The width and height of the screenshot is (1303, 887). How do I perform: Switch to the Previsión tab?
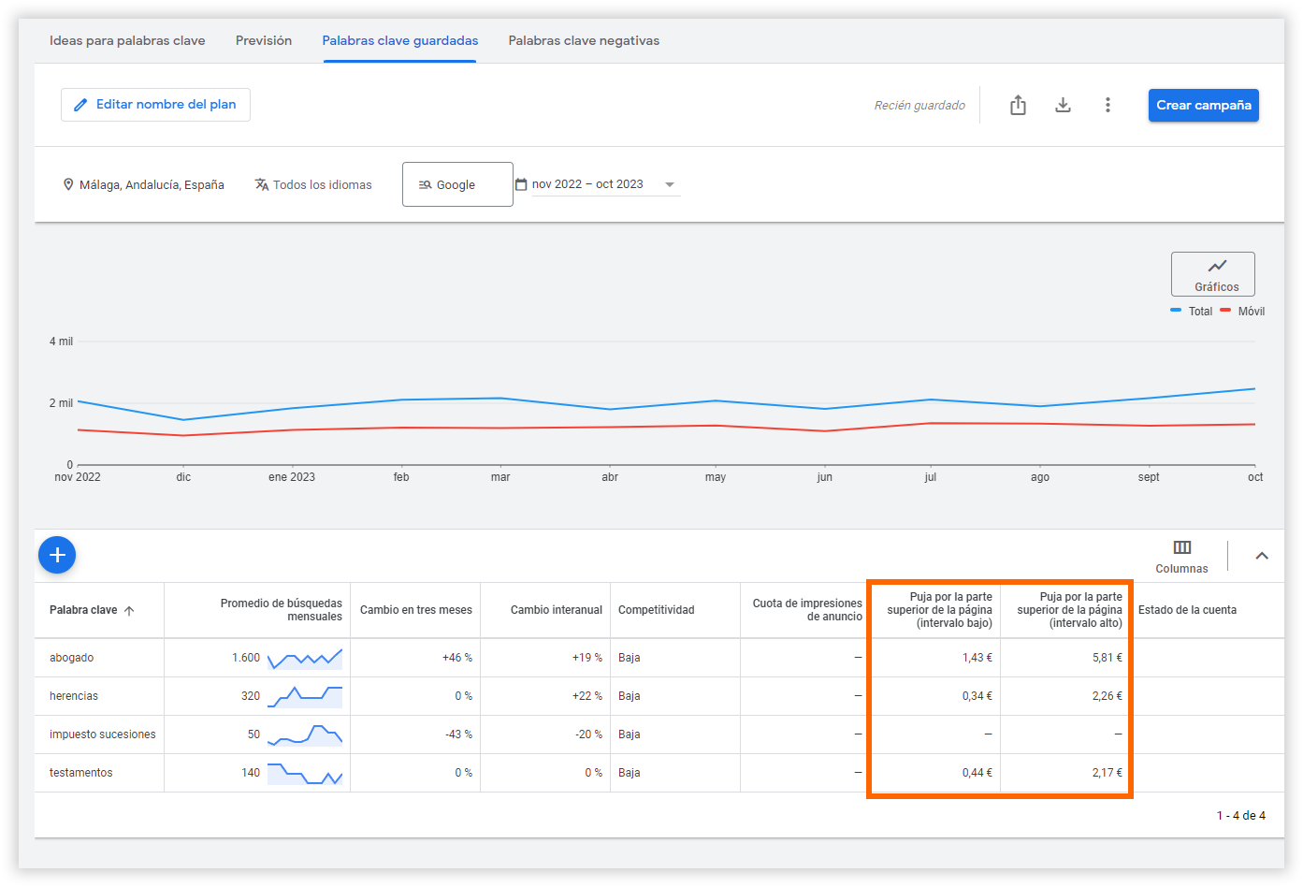(264, 41)
